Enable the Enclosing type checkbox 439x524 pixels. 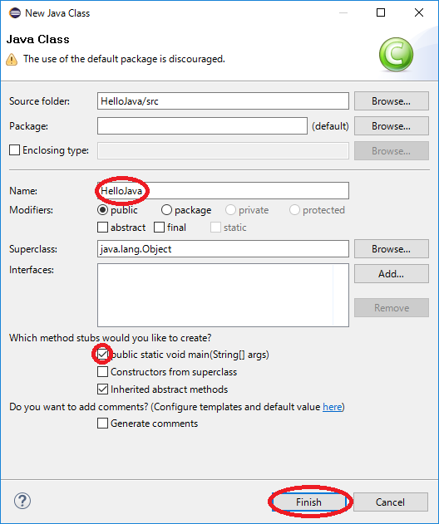pyautogui.click(x=14, y=150)
